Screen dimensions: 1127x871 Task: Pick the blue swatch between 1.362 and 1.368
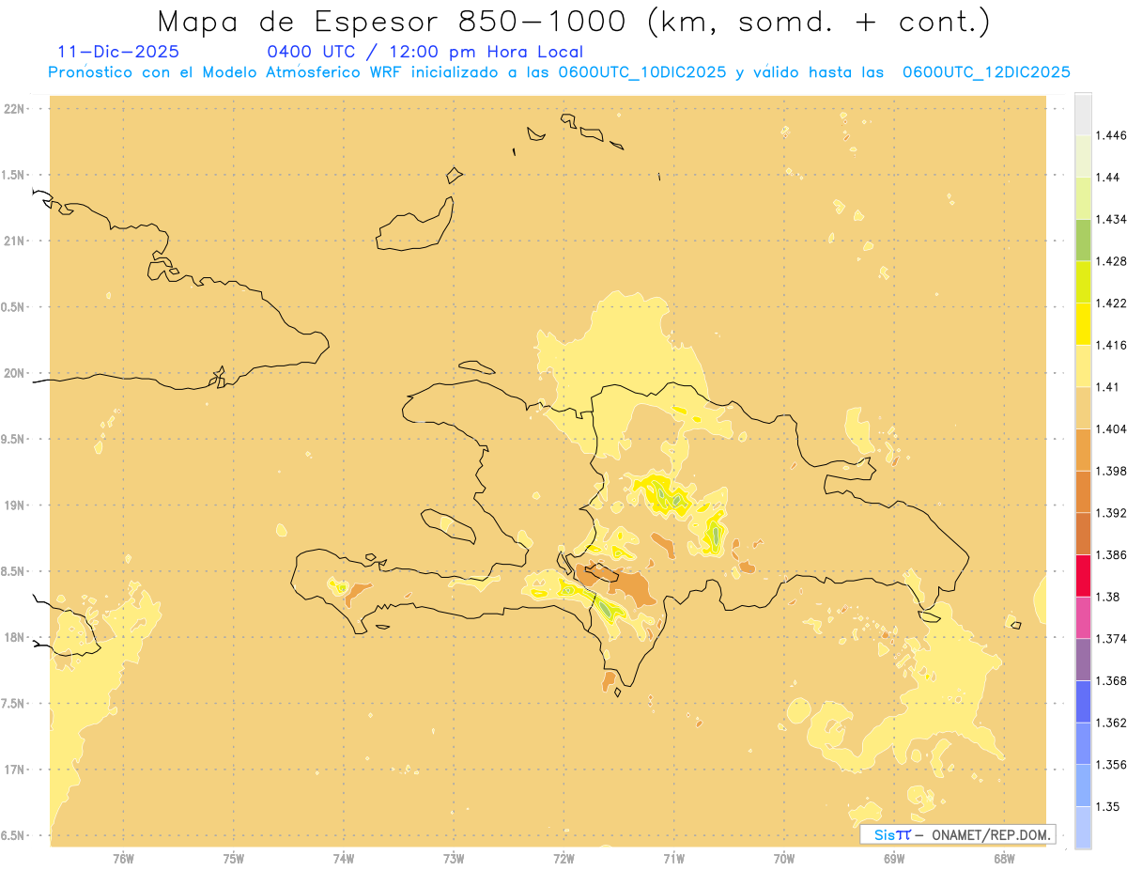click(x=1083, y=701)
